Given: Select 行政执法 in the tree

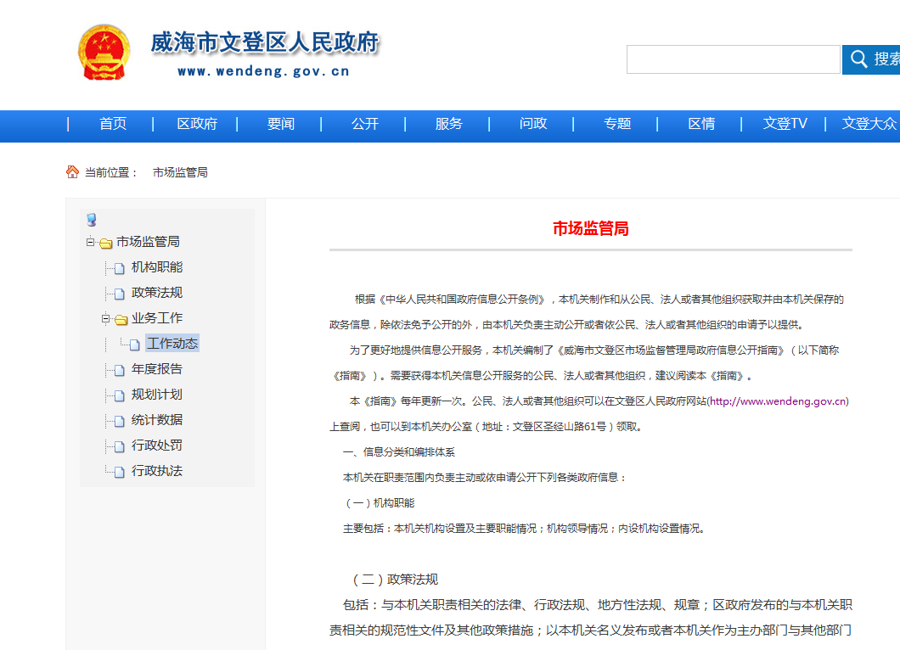Looking at the screenshot, I should (157, 471).
